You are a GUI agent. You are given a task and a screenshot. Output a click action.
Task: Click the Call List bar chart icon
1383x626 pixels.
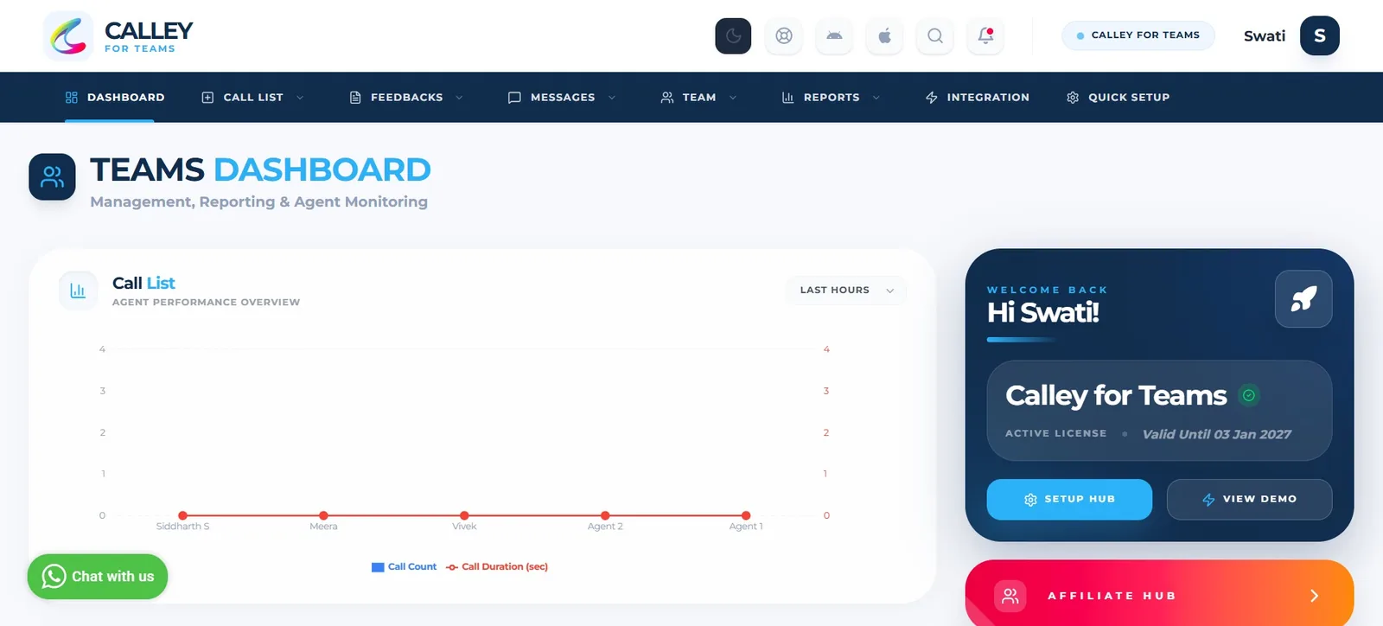click(x=78, y=291)
